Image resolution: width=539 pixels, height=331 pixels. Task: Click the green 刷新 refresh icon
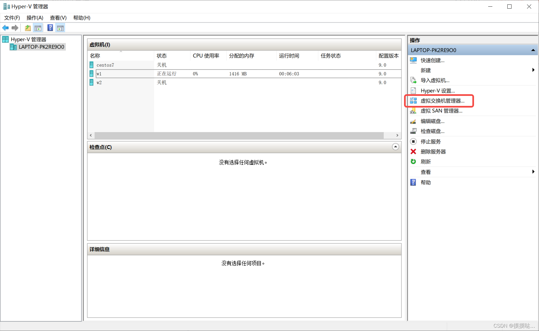pyautogui.click(x=413, y=161)
